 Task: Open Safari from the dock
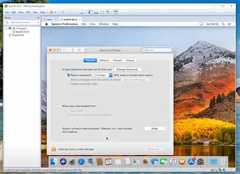coord(81,162)
